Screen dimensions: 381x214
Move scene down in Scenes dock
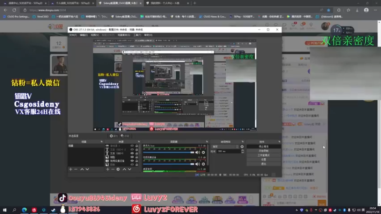[87, 169]
